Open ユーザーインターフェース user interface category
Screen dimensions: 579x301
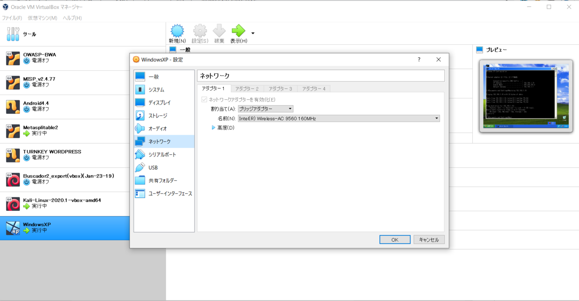pyautogui.click(x=164, y=193)
